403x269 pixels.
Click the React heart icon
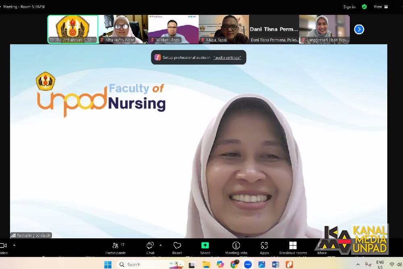pyautogui.click(x=177, y=247)
